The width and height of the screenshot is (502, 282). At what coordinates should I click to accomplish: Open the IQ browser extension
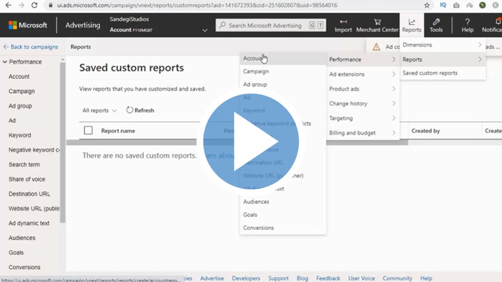click(443, 5)
